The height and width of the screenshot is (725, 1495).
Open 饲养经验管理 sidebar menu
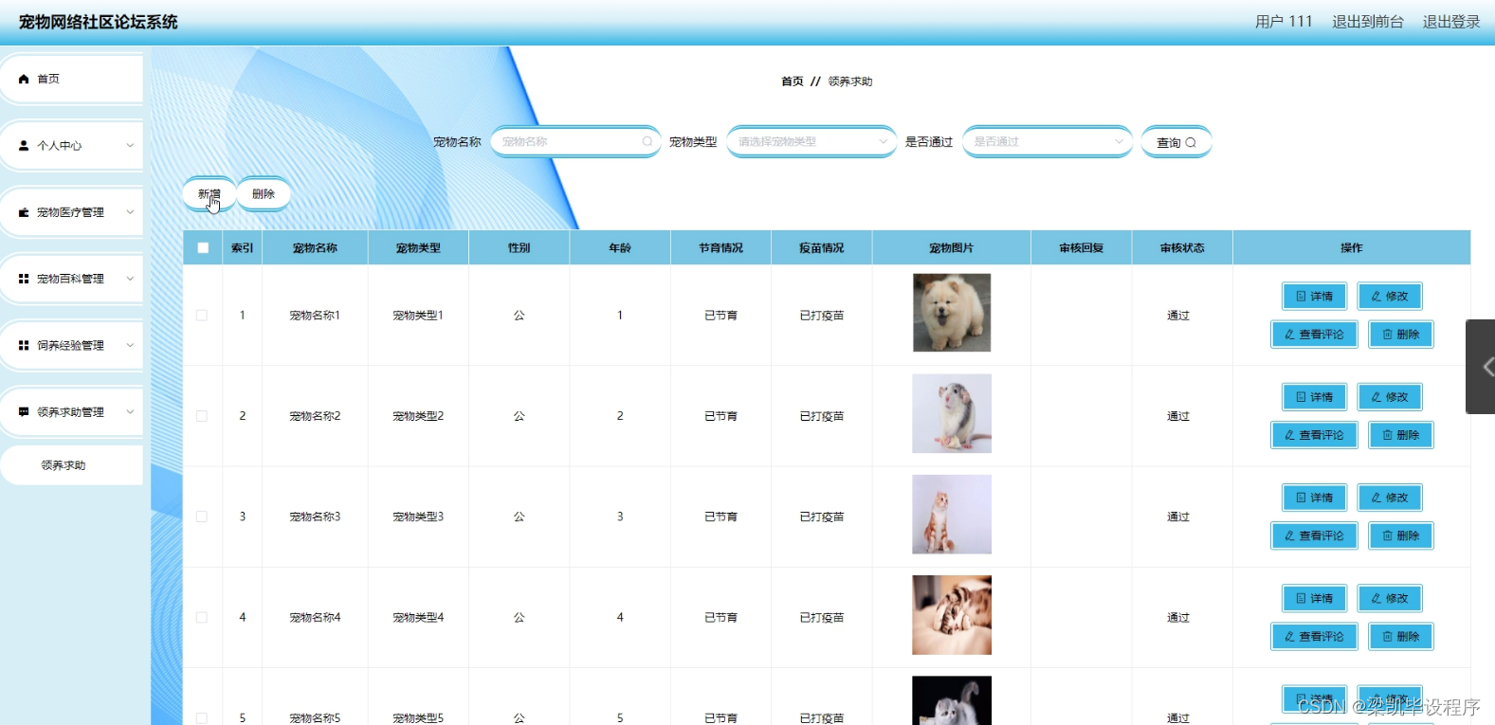(x=71, y=345)
